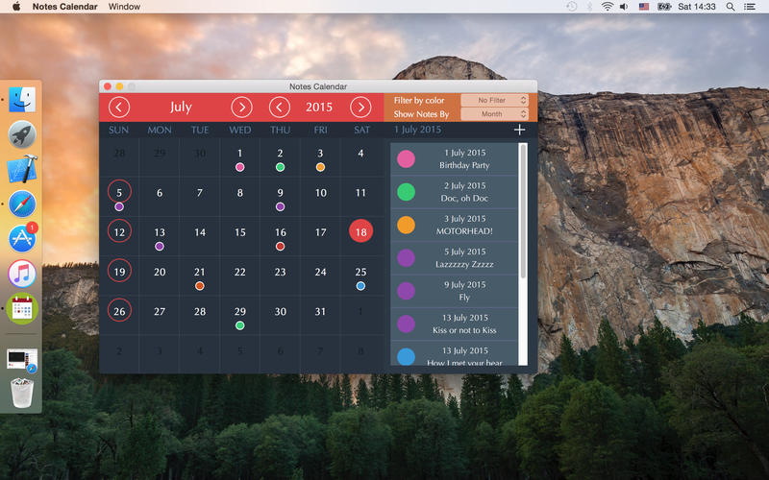Advance to next month after July

pyautogui.click(x=241, y=108)
